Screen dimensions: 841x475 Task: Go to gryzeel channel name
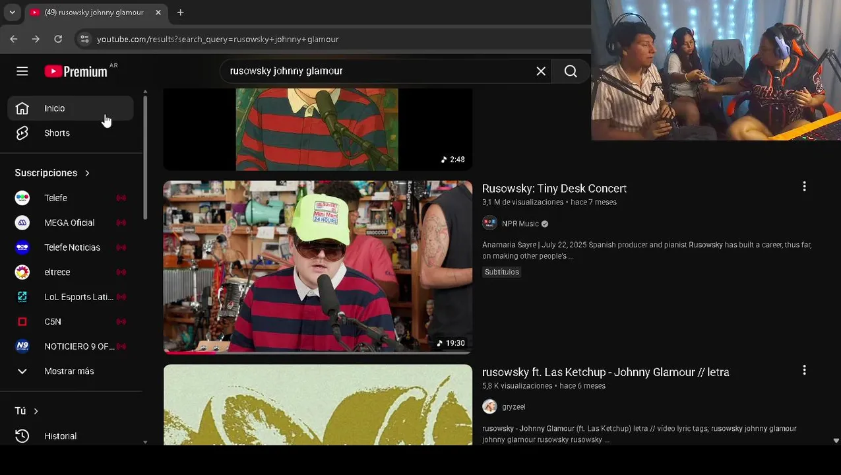coord(514,407)
